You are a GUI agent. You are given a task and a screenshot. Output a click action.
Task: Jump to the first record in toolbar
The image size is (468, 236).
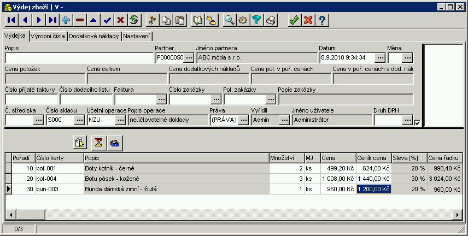(11, 20)
